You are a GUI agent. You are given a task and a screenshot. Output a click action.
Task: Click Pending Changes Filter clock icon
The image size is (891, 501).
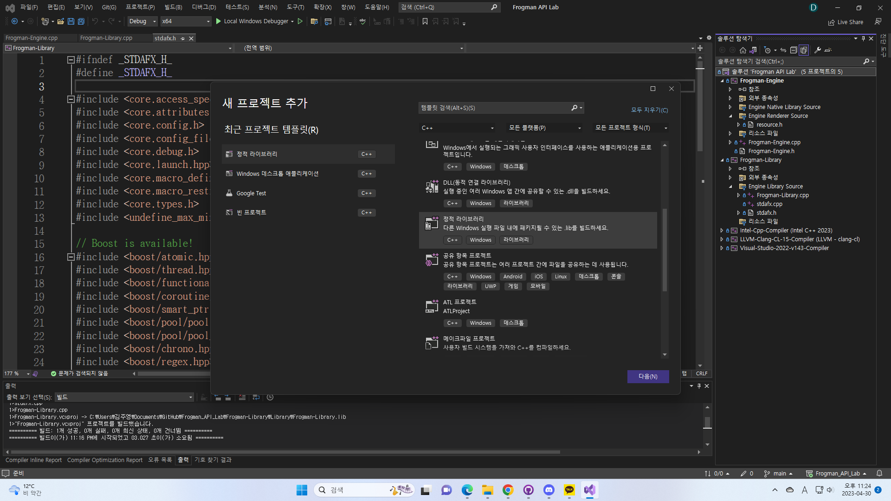coord(767,50)
